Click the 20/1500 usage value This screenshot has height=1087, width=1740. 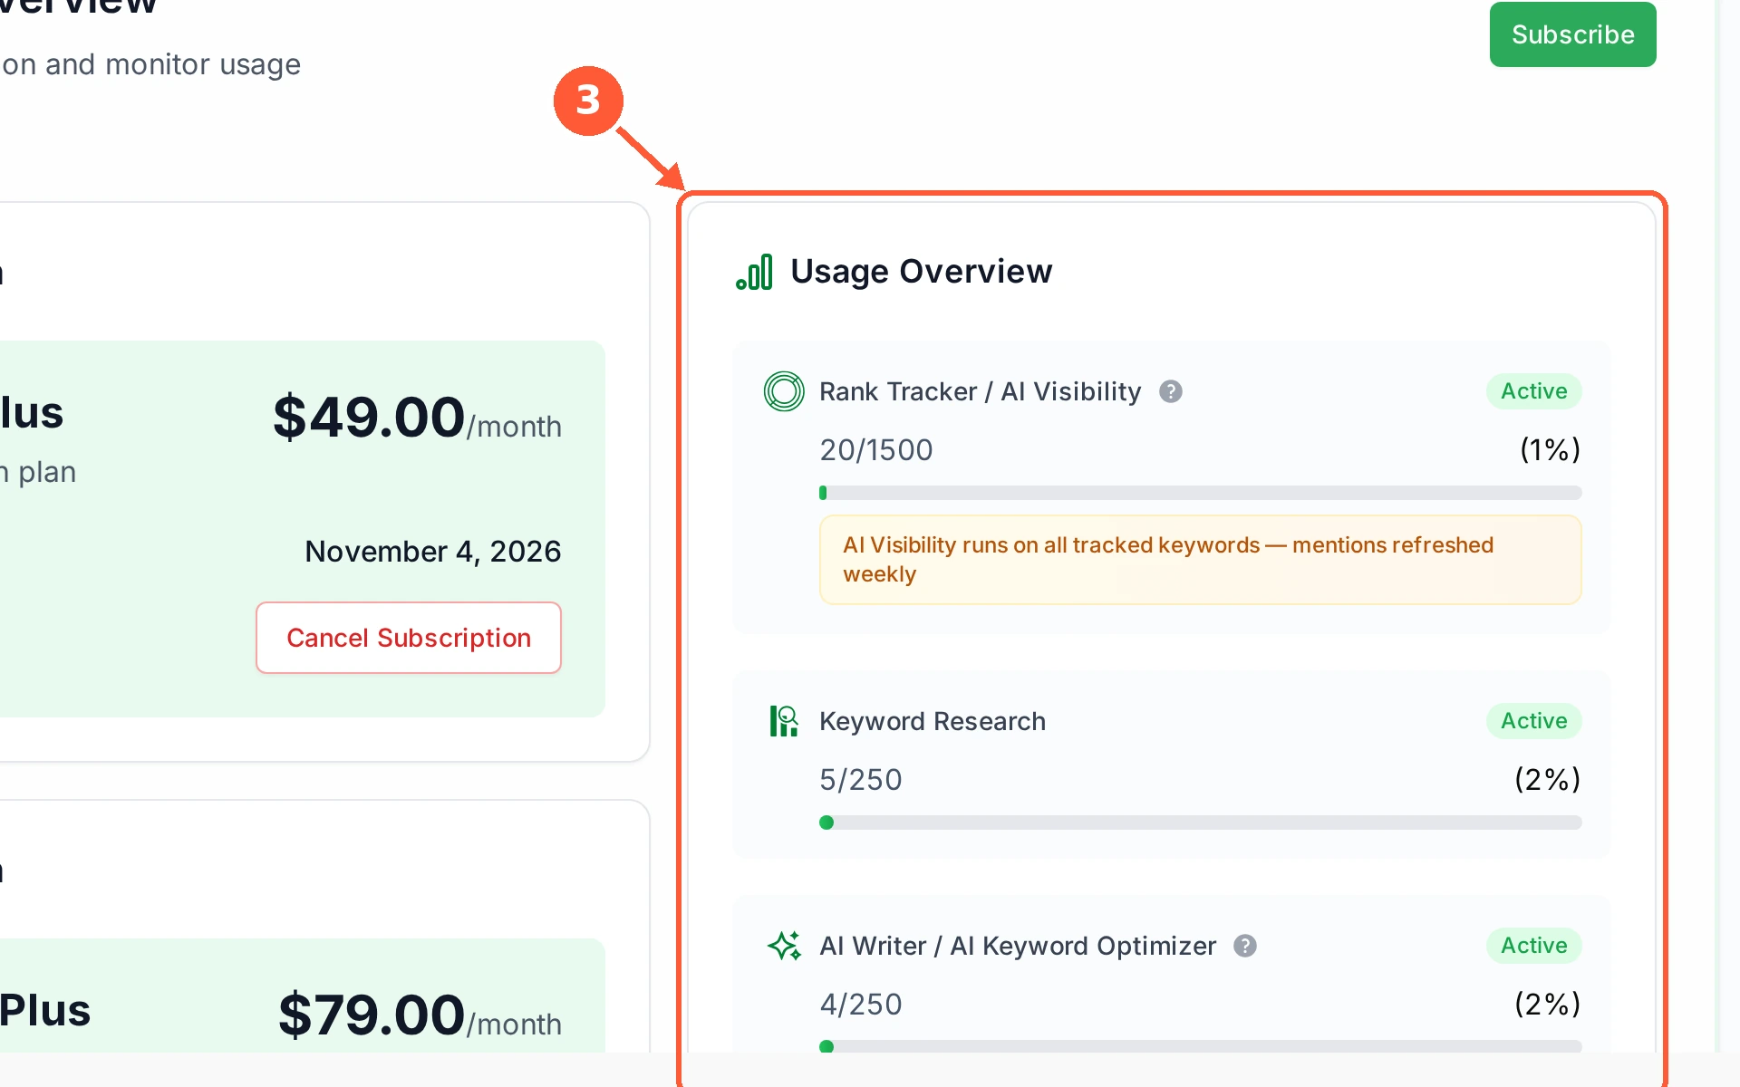click(x=876, y=450)
